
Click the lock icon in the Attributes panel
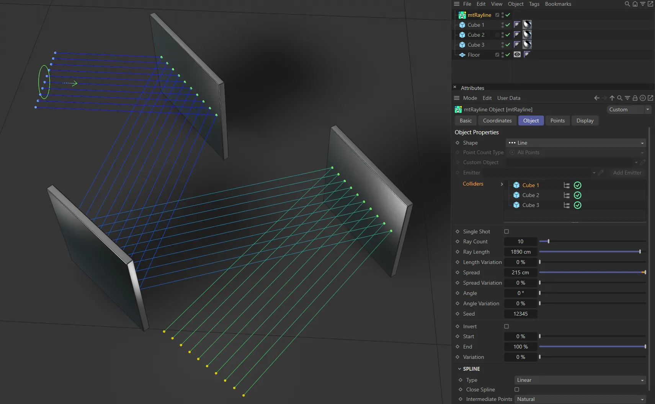pyautogui.click(x=635, y=98)
